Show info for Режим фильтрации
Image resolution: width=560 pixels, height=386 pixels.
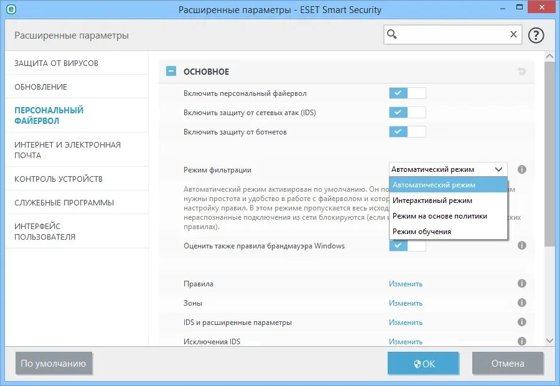pyautogui.click(x=522, y=169)
